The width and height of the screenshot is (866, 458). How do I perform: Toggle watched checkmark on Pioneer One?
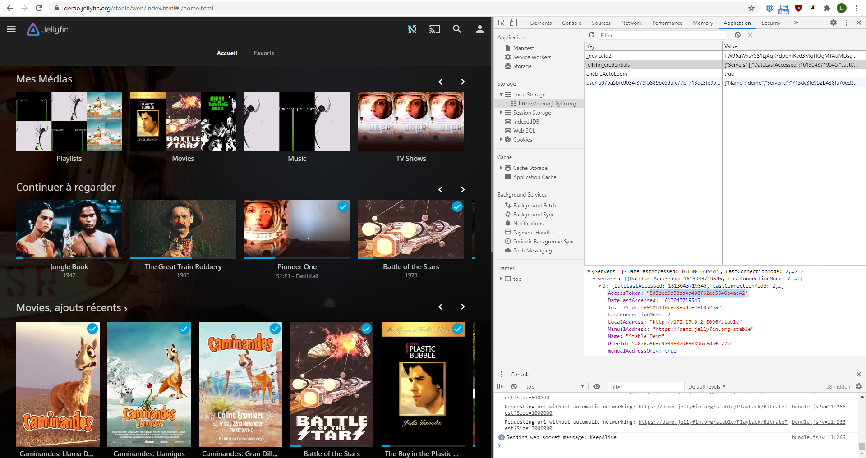[x=343, y=206]
